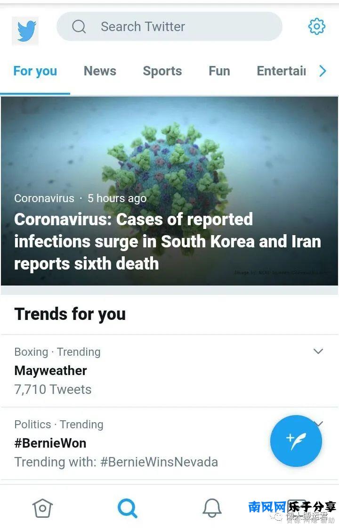Open the Fun tab
This screenshot has height=531, width=339.
point(219,71)
